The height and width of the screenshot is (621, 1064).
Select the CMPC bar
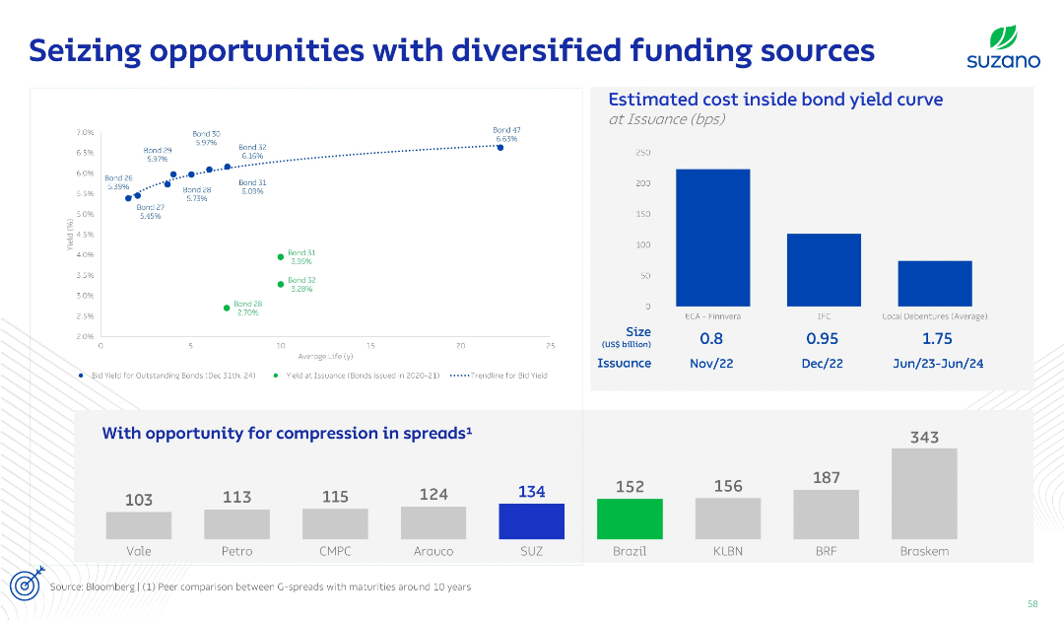point(335,524)
